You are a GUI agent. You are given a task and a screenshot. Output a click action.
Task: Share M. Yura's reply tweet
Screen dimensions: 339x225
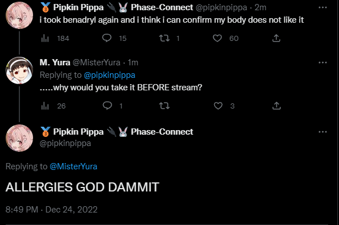(276, 106)
